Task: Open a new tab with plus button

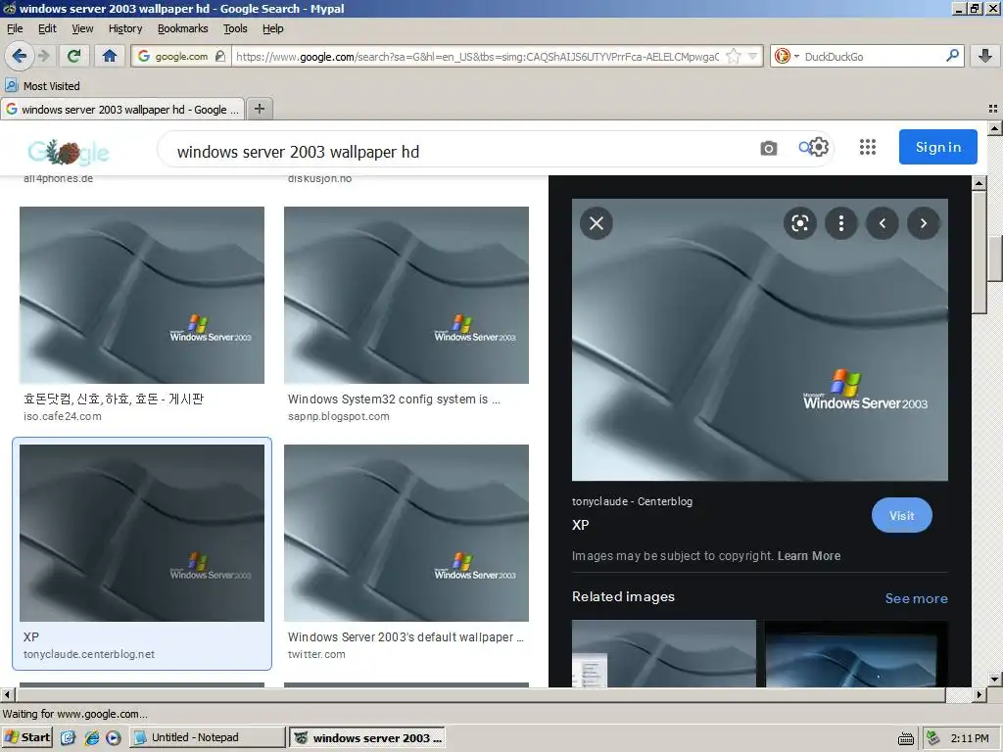Action: pos(260,109)
